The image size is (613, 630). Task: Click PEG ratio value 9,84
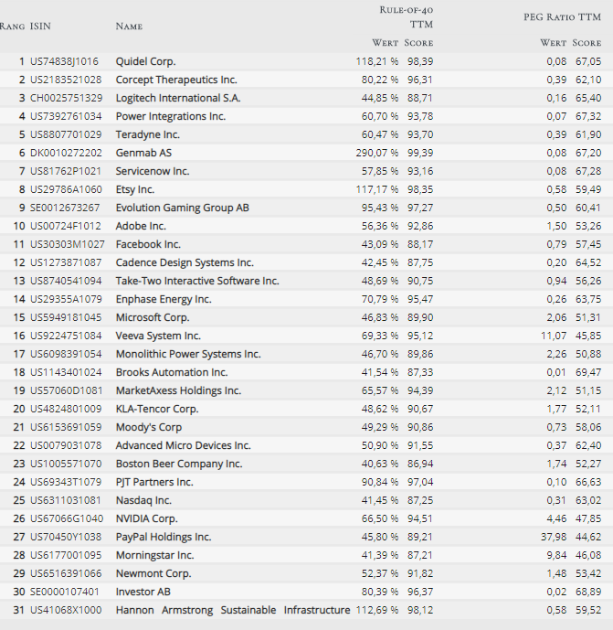(556, 555)
